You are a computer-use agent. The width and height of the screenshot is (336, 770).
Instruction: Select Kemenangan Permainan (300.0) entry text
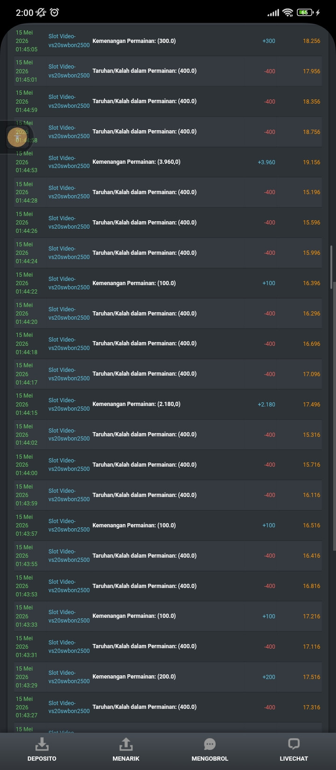[x=134, y=41]
